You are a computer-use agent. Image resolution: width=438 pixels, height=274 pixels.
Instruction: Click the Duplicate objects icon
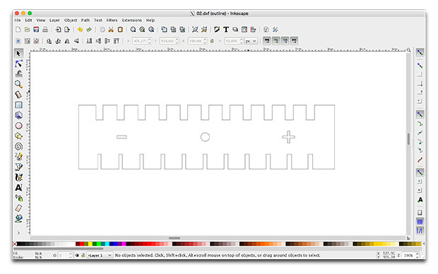tap(164, 30)
